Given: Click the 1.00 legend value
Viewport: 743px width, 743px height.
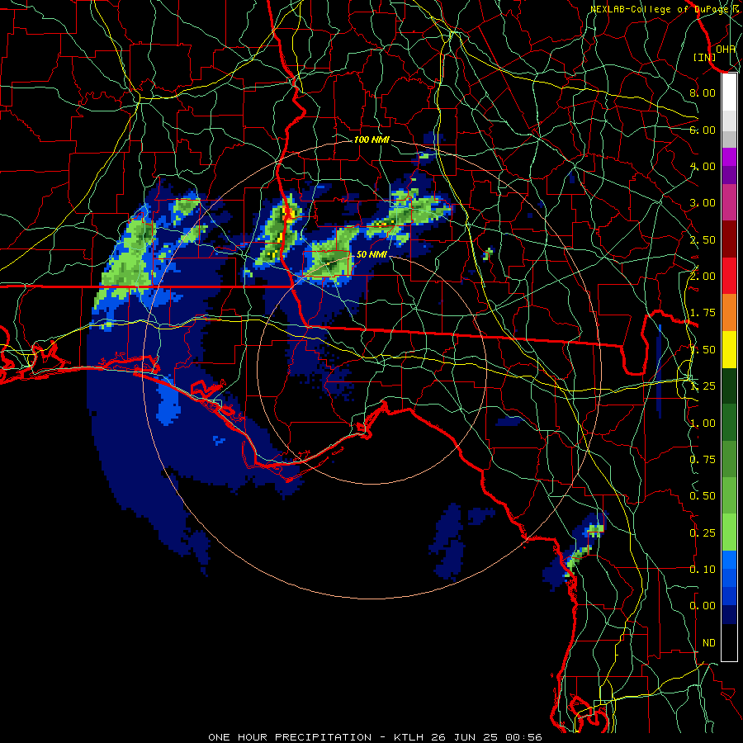Looking at the screenshot, I should click(703, 424).
